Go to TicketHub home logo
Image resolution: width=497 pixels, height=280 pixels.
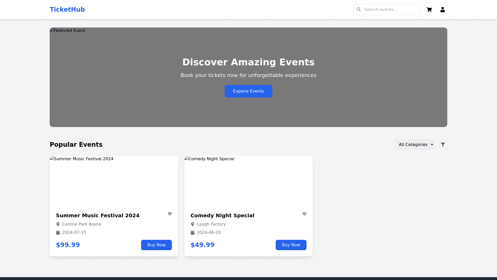[x=67, y=10]
